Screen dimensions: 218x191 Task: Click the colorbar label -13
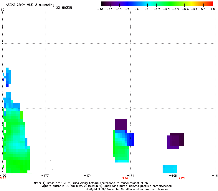point(109,9)
